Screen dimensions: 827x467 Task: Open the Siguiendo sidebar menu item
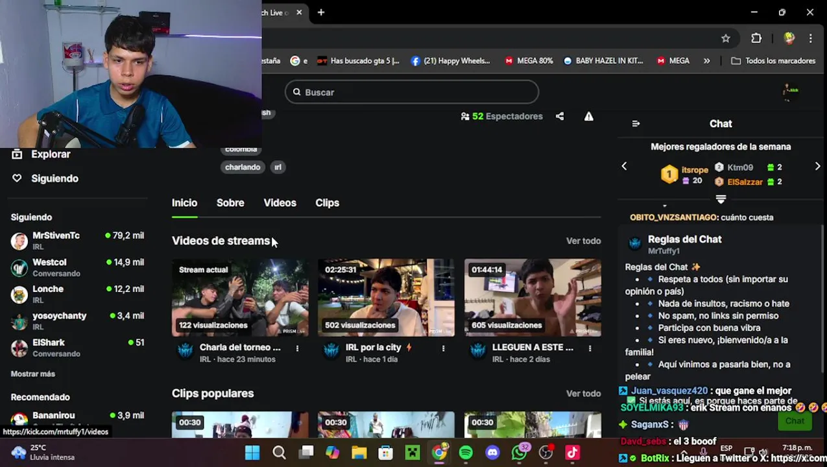45,178
